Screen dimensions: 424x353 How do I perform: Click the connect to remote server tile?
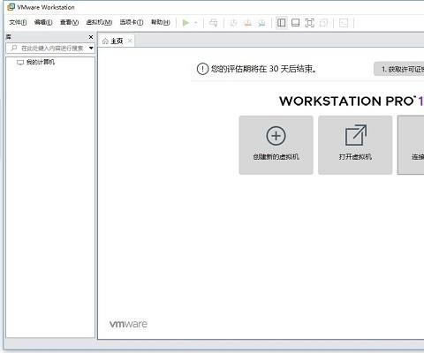pyautogui.click(x=411, y=145)
